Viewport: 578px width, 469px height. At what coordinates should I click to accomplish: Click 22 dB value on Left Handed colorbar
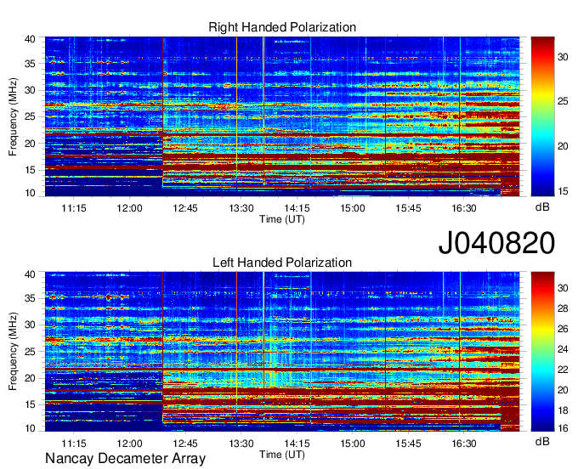pyautogui.click(x=563, y=370)
